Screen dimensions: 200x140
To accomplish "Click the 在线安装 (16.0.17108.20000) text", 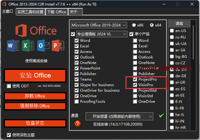I will coord(118,124).
